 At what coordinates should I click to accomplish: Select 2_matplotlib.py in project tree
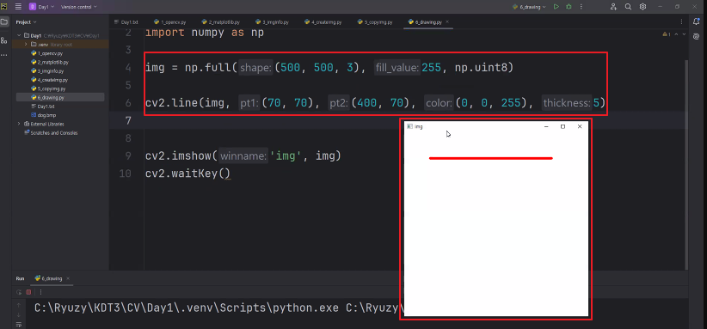click(50, 62)
